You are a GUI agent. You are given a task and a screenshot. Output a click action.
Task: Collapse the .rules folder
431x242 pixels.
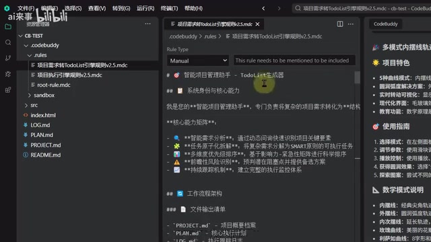click(x=30, y=55)
